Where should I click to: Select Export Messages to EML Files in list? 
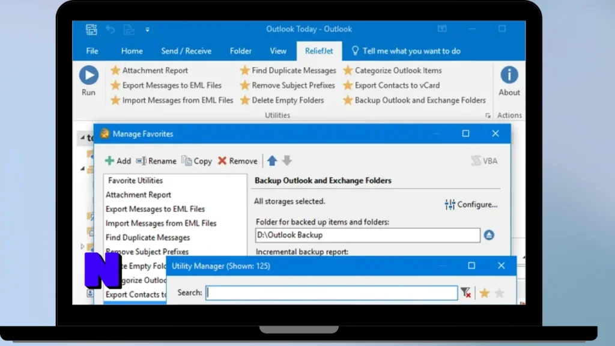point(155,209)
